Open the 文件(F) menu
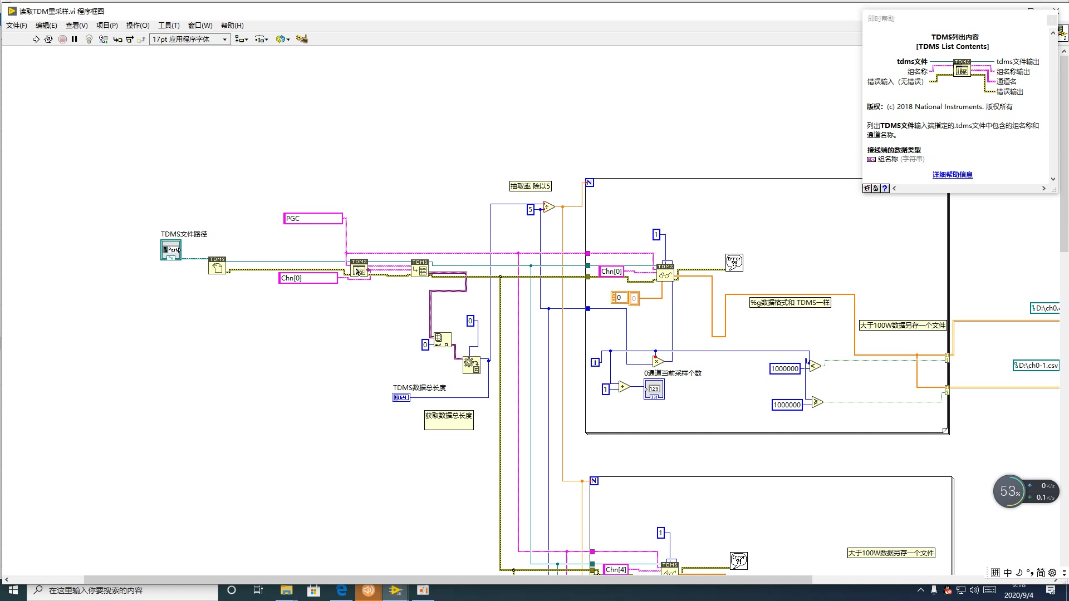Image resolution: width=1069 pixels, height=601 pixels. pyautogui.click(x=17, y=25)
